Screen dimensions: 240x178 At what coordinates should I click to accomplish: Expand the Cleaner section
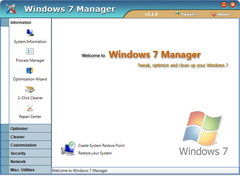tap(26, 137)
